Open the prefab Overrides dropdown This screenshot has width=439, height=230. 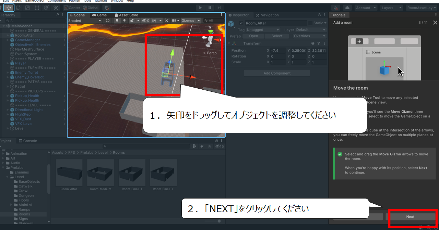pyautogui.click(x=310, y=36)
